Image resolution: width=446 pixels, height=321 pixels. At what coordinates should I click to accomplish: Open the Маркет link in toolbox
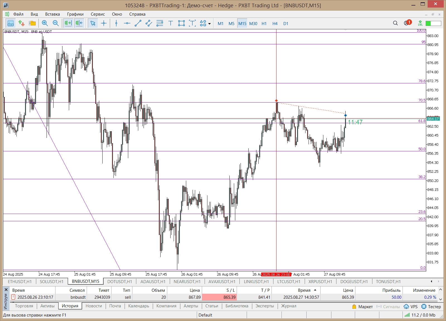[365, 307]
